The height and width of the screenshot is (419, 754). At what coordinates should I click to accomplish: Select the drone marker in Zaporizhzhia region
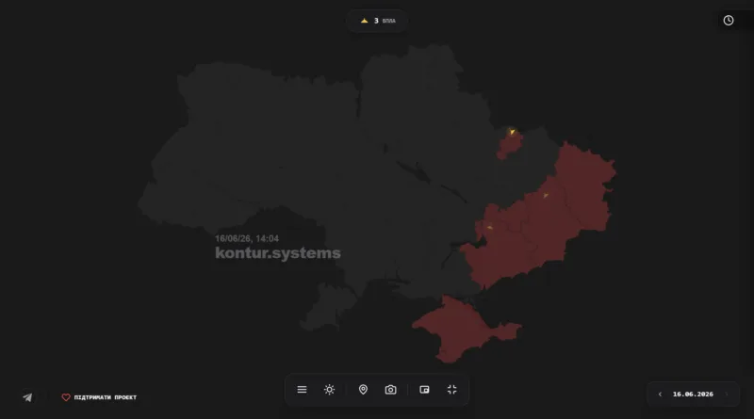(x=489, y=227)
